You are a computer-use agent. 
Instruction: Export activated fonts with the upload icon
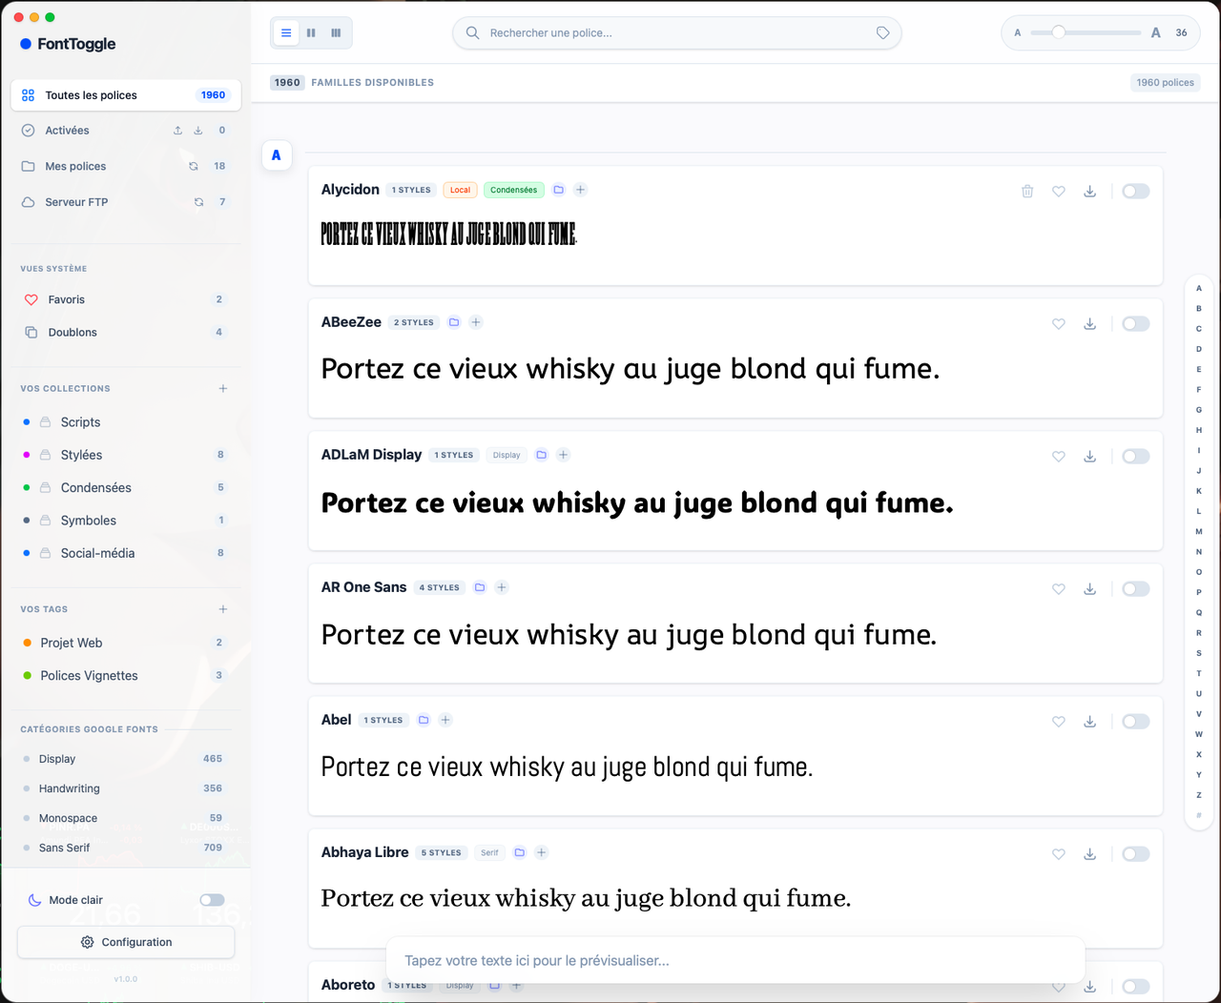[x=176, y=130]
